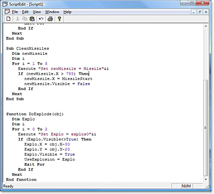This screenshot has height=194, width=214.
Task: Click the scrollbar down arrow
Action: [x=206, y=180]
